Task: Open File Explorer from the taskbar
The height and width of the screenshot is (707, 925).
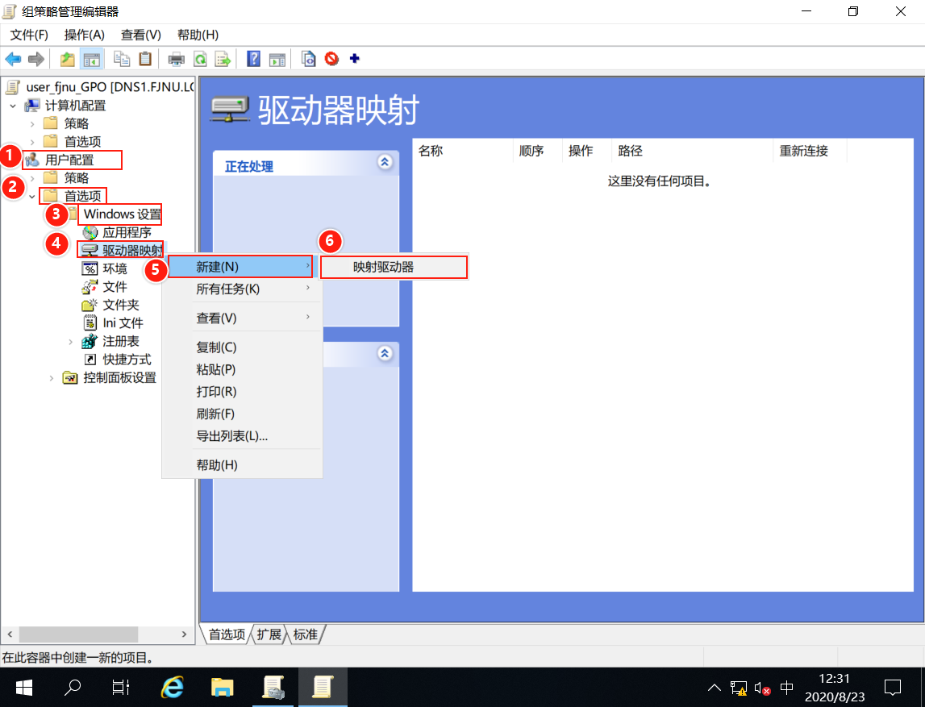Action: [222, 688]
